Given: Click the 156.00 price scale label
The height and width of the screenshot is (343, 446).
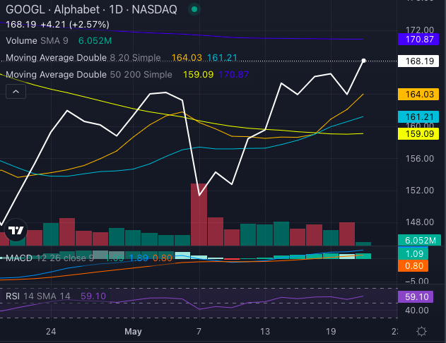Looking at the screenshot, I should pos(420,158).
